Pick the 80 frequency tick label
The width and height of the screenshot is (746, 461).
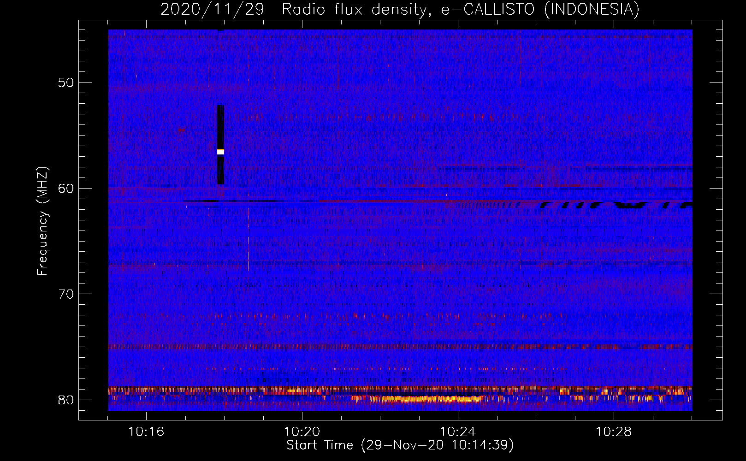coord(66,400)
